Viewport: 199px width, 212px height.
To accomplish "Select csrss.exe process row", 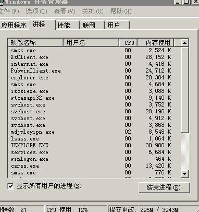I will click(94, 166).
